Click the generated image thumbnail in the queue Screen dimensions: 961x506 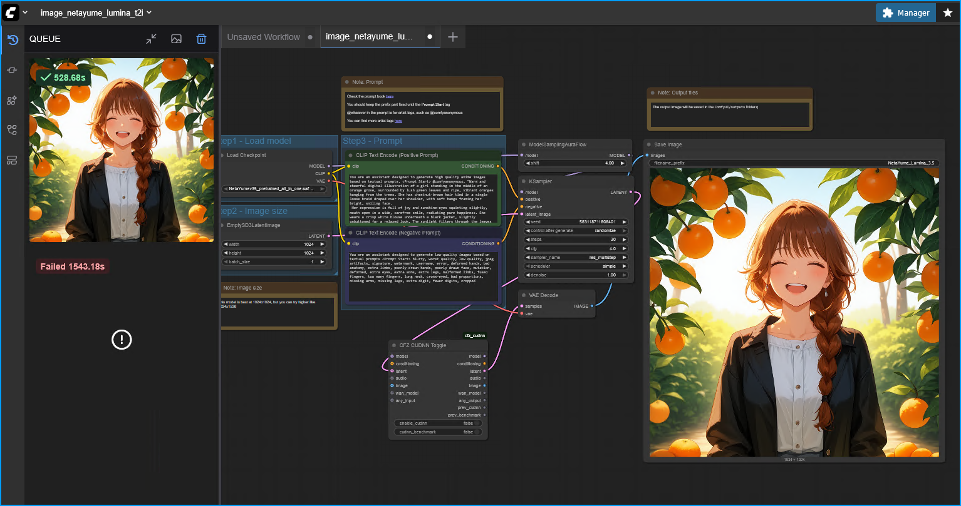pos(121,150)
